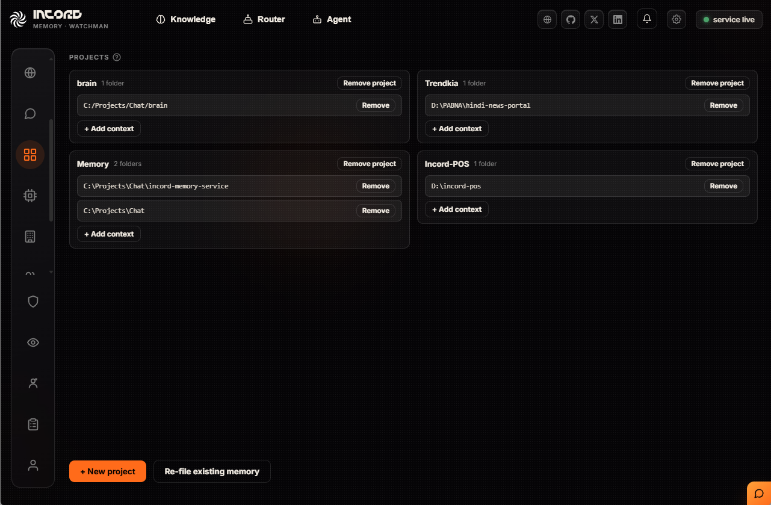Screen dimensions: 771x505
Task: Click Re-file existing memory
Action: pyautogui.click(x=212, y=471)
